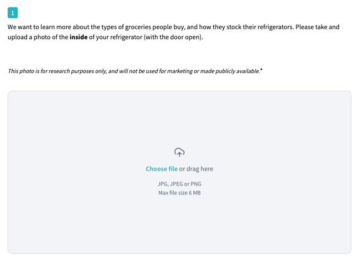Click the bold word 'inside'
Image resolution: width=359 pixels, height=261 pixels.
(x=78, y=37)
